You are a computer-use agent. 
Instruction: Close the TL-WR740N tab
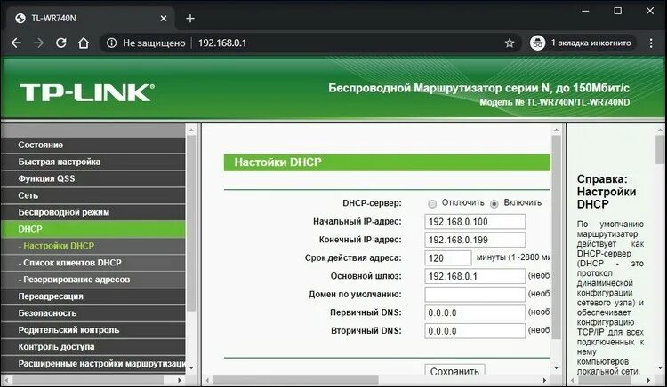(x=164, y=19)
